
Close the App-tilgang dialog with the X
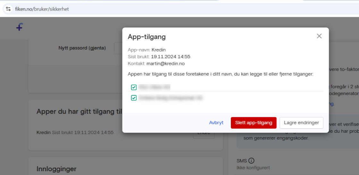319,36
